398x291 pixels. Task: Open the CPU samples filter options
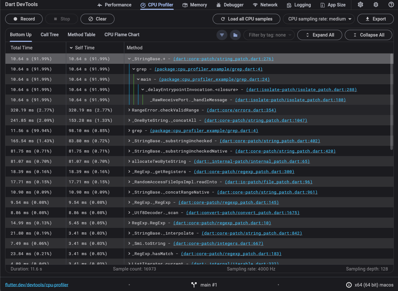click(222, 35)
